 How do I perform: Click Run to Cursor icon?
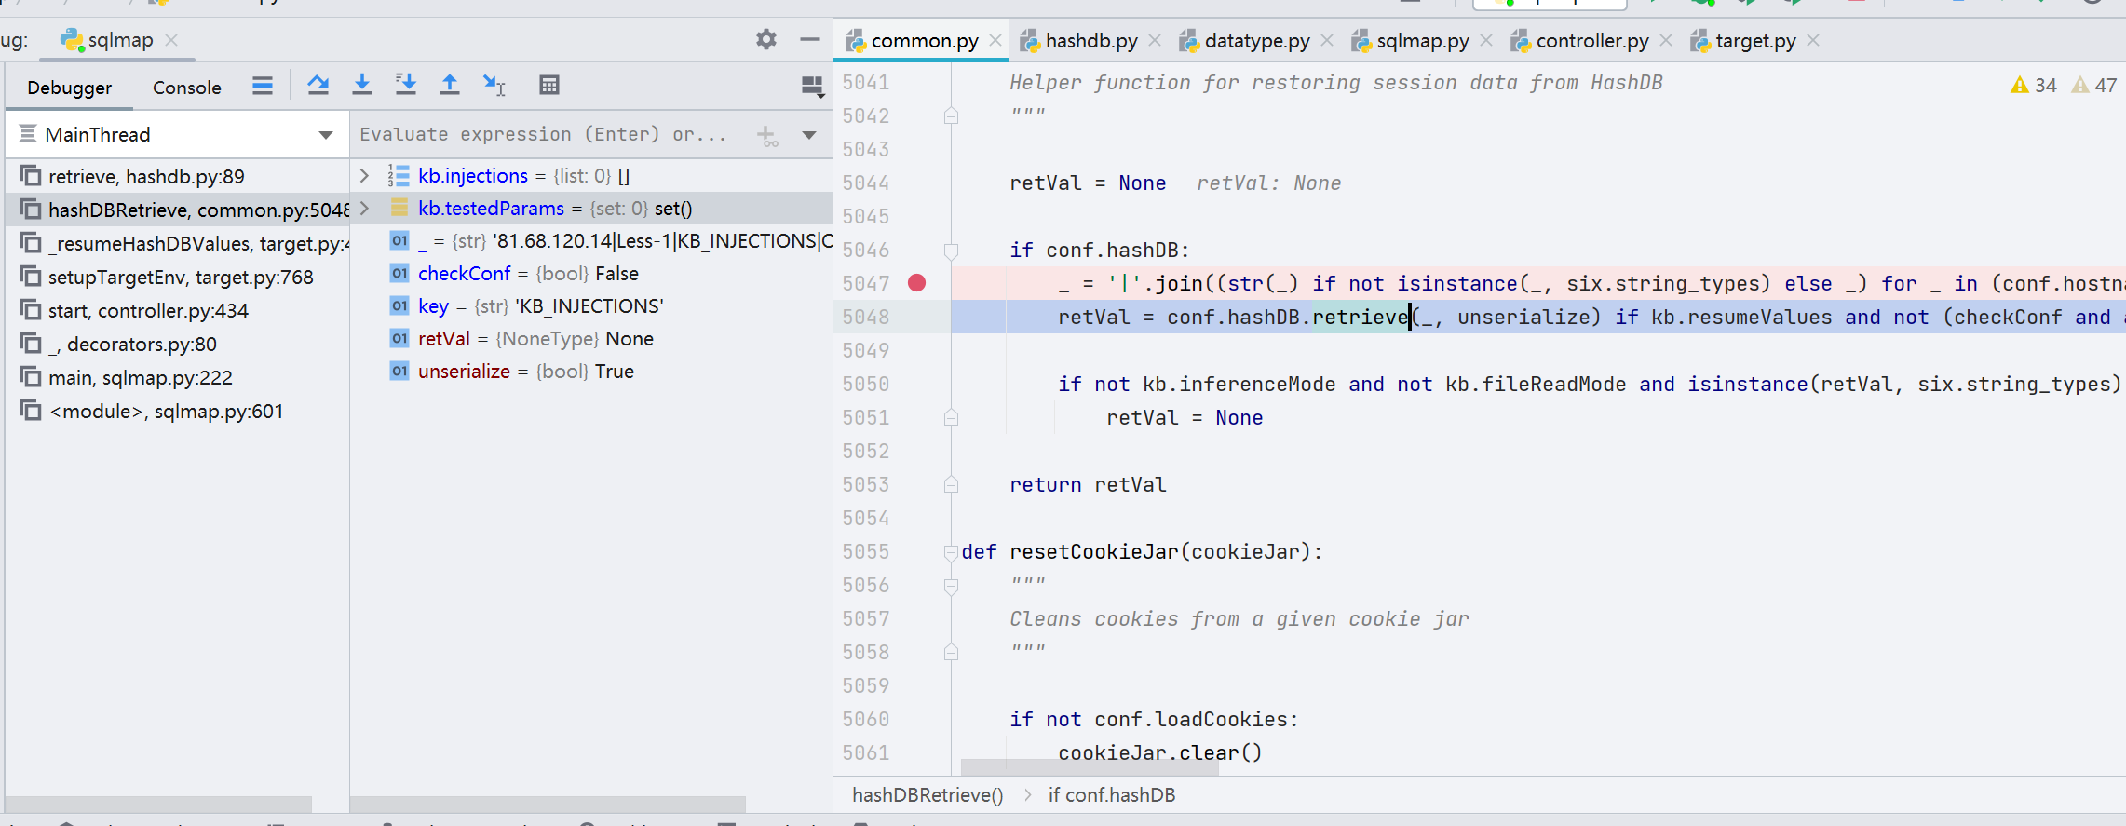(x=494, y=86)
